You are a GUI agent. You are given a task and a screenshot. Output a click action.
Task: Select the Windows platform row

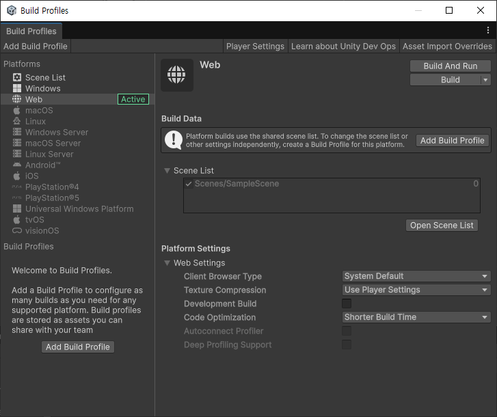[78, 88]
